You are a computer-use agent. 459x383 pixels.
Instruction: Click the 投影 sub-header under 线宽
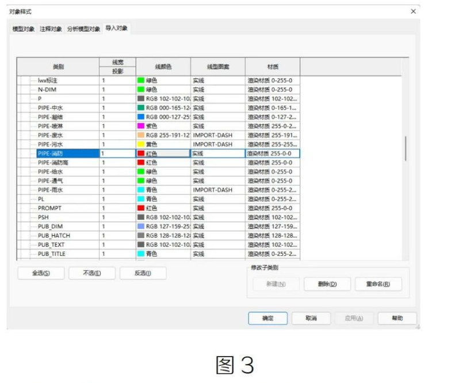118,71
